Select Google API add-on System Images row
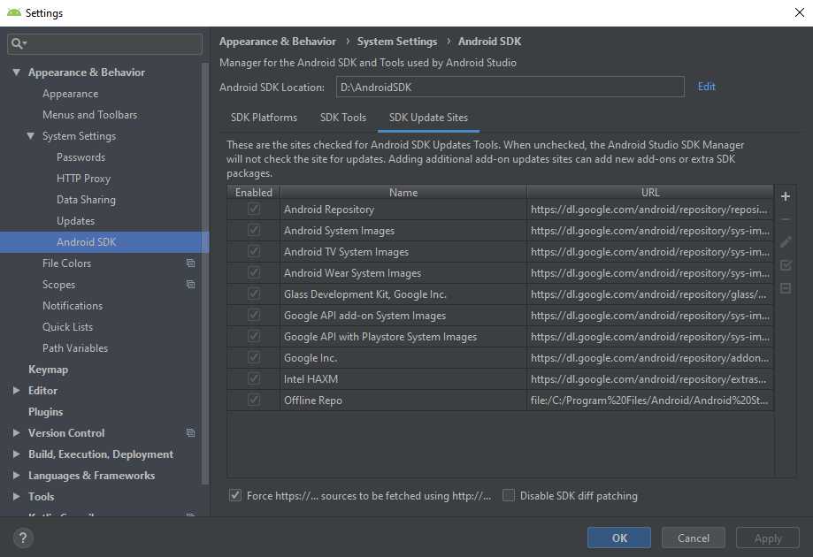Screen dimensions: 813x557 pyautogui.click(x=501, y=315)
